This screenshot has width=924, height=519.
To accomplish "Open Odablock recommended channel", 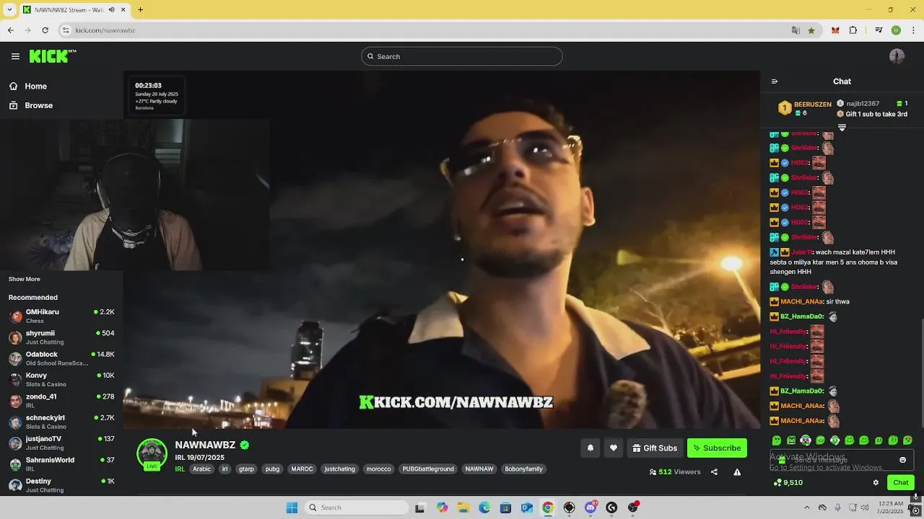I will 61,358.
